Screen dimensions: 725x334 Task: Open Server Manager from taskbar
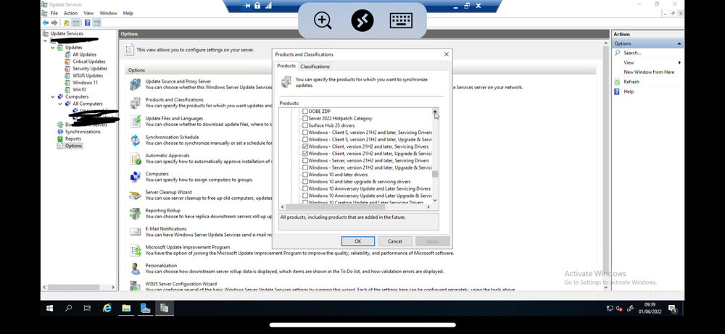[145, 308]
